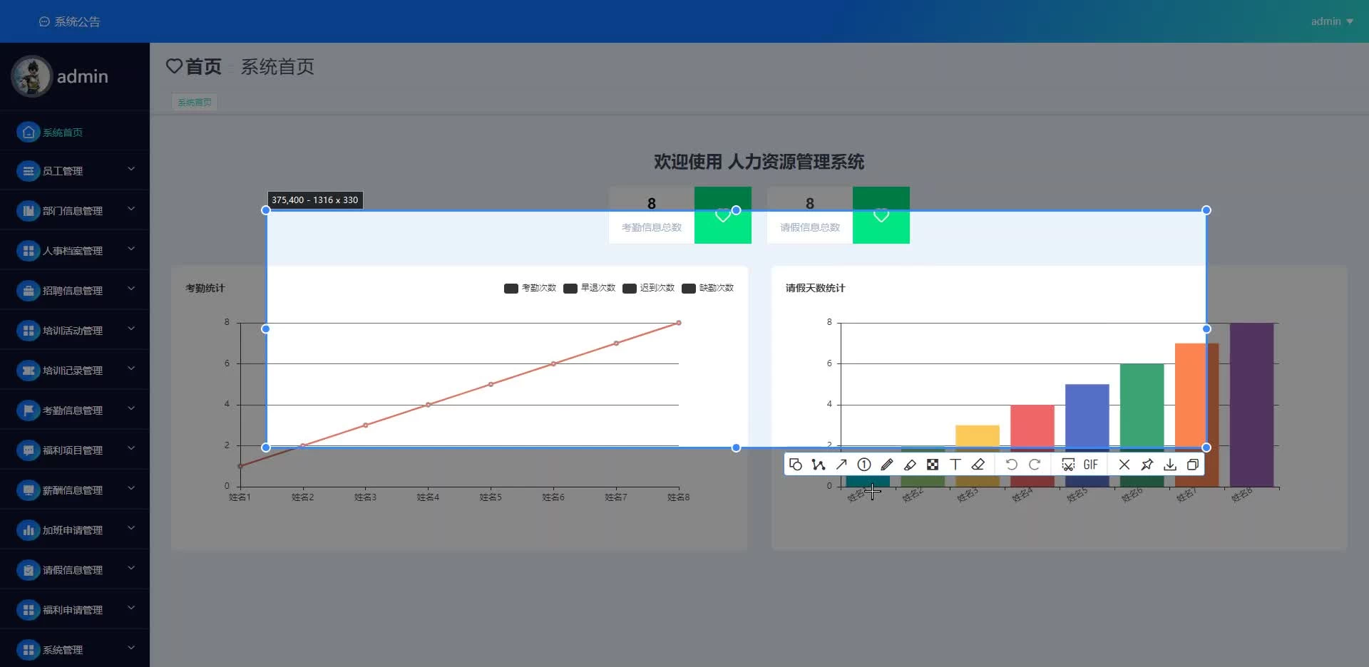The width and height of the screenshot is (1369, 667).
Task: Click the purple 姓名8 bar
Action: (x=1251, y=405)
